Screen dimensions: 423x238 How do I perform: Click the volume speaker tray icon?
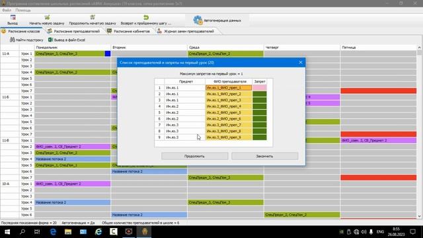coord(364,232)
